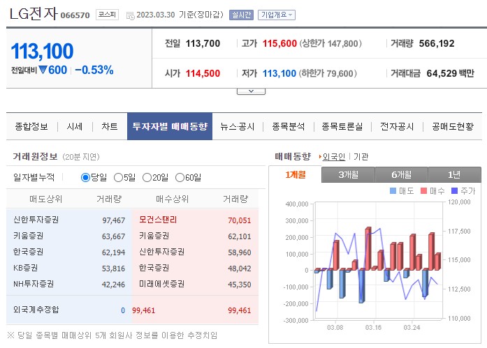Image resolution: width=487 pixels, height=348 pixels.
Task: Click the sell volume 97,467
Action: (114, 220)
